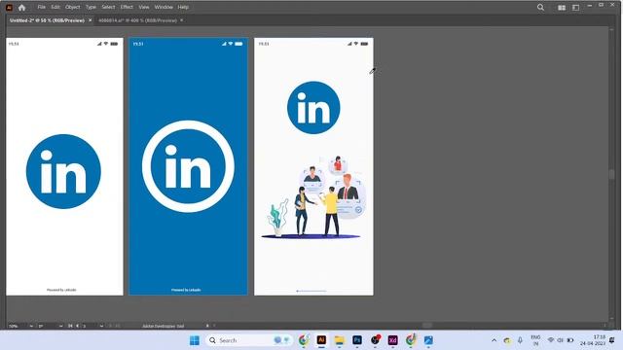Open the Effect menu
Viewport: 623px width, 350px height.
click(127, 7)
